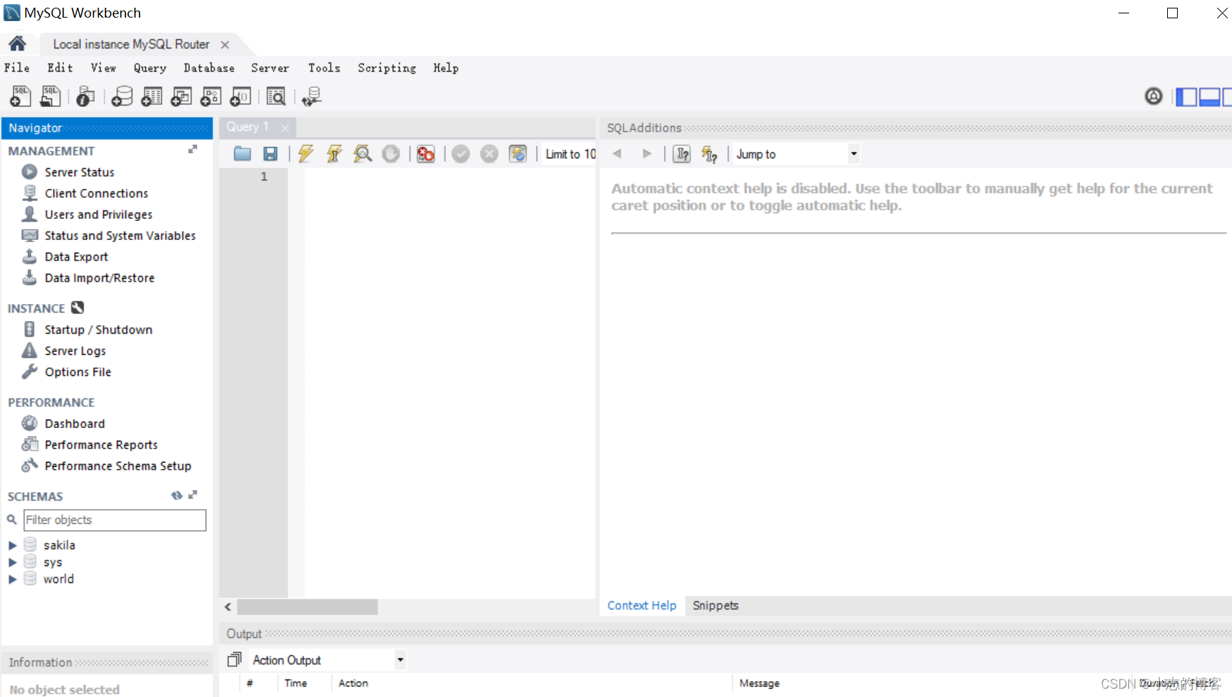Close the Local instance MySQL Router tab
The width and height of the screenshot is (1232, 697).
coord(225,44)
